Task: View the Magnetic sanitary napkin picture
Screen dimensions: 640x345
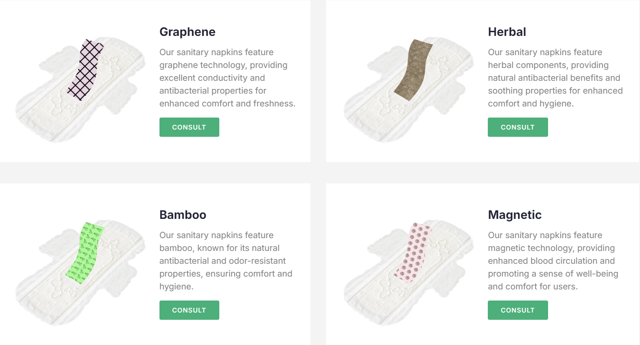Action: point(409,272)
